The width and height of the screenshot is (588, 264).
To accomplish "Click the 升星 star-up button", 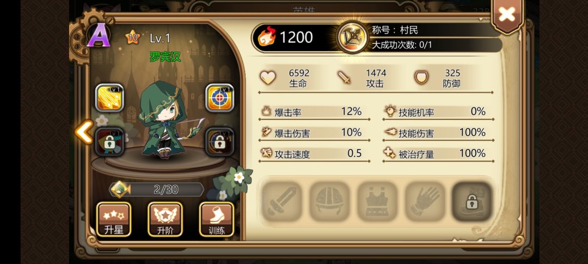I will 114,219.
